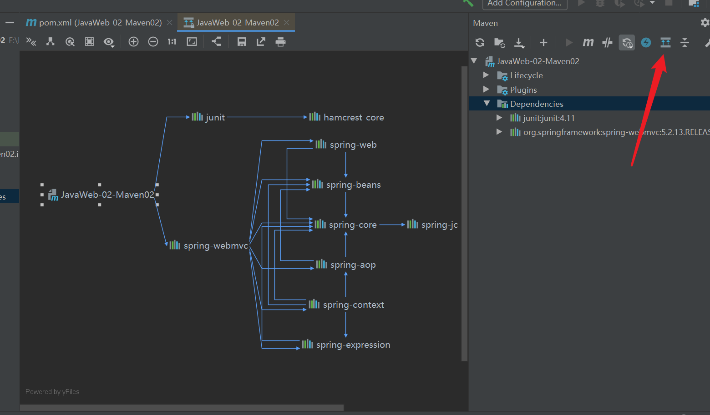Select the junit node in diagram
The width and height of the screenshot is (710, 415).
208,117
